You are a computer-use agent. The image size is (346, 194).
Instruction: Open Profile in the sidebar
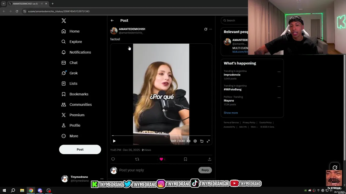[71, 125]
